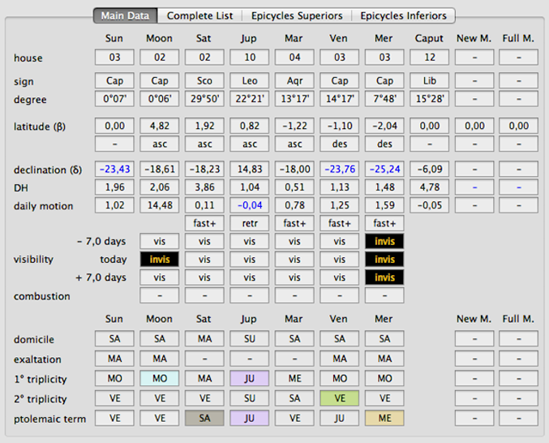Click the Mer latitude value -2,04
Screen dimensions: 549x443
point(384,126)
